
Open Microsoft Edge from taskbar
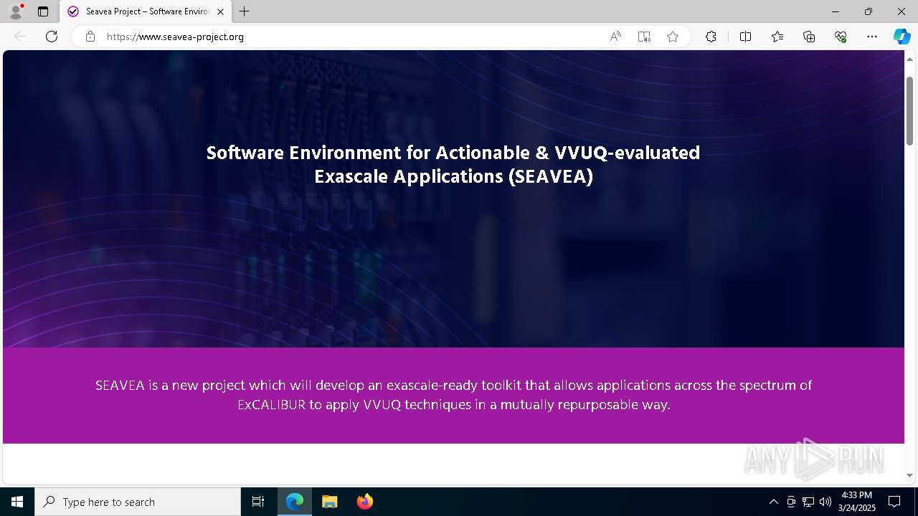pyautogui.click(x=295, y=502)
